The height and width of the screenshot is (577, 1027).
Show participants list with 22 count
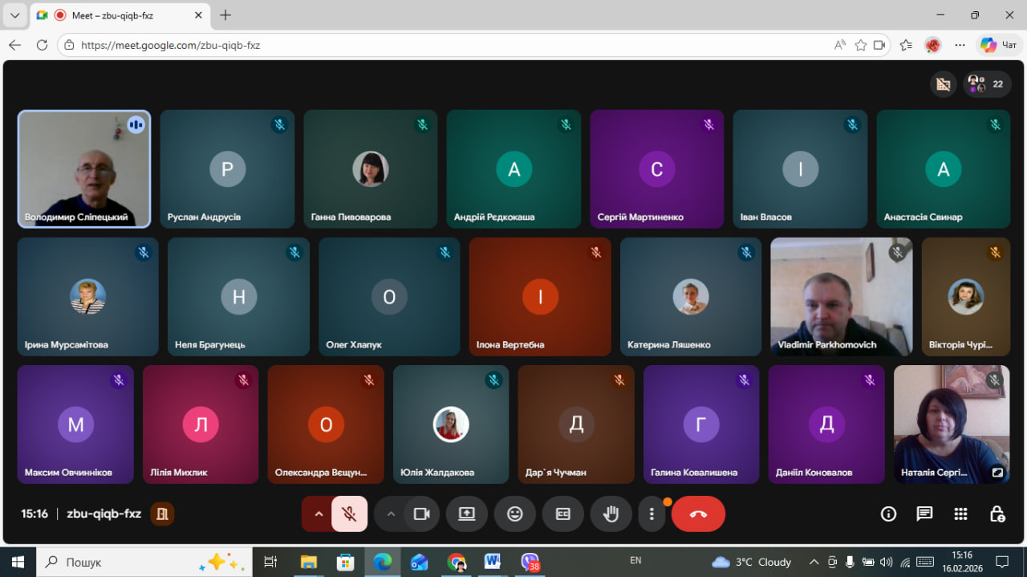click(x=987, y=83)
